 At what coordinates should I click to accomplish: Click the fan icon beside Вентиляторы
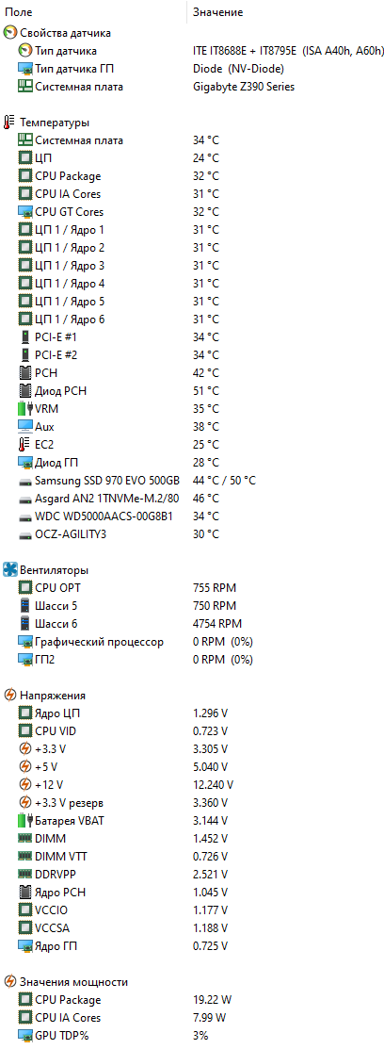coord(9,570)
